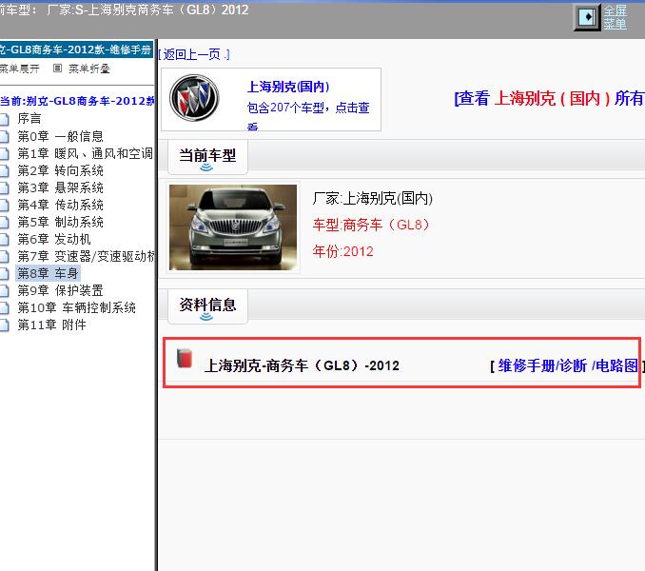Open 第6章 发动机 chapter
This screenshot has width=645, height=571.
[x=54, y=239]
